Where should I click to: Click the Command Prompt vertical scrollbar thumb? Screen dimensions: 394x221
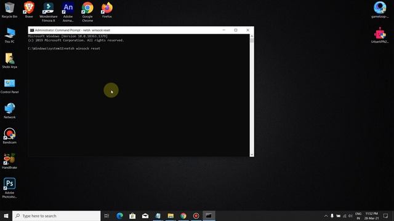click(x=252, y=41)
